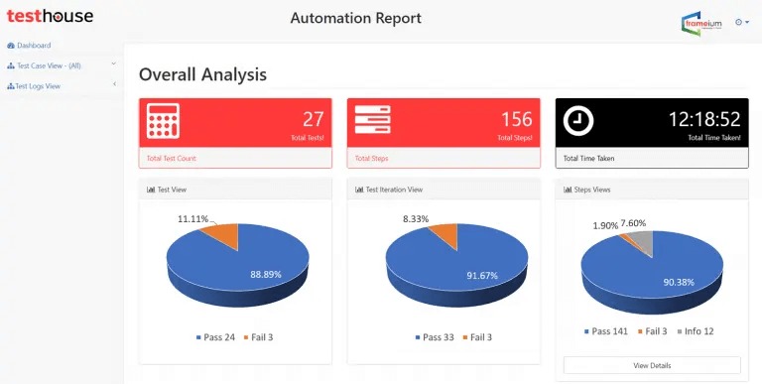Click the blue Pass 24 legend swatch

[198, 337]
